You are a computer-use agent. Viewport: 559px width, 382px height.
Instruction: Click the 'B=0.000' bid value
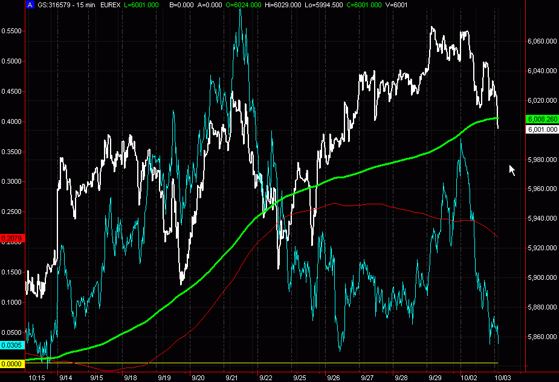(181, 5)
